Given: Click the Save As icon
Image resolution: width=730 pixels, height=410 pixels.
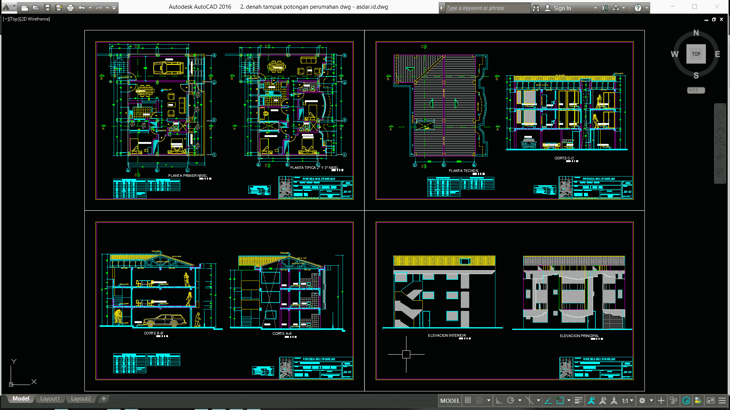Looking at the screenshot, I should [x=59, y=8].
